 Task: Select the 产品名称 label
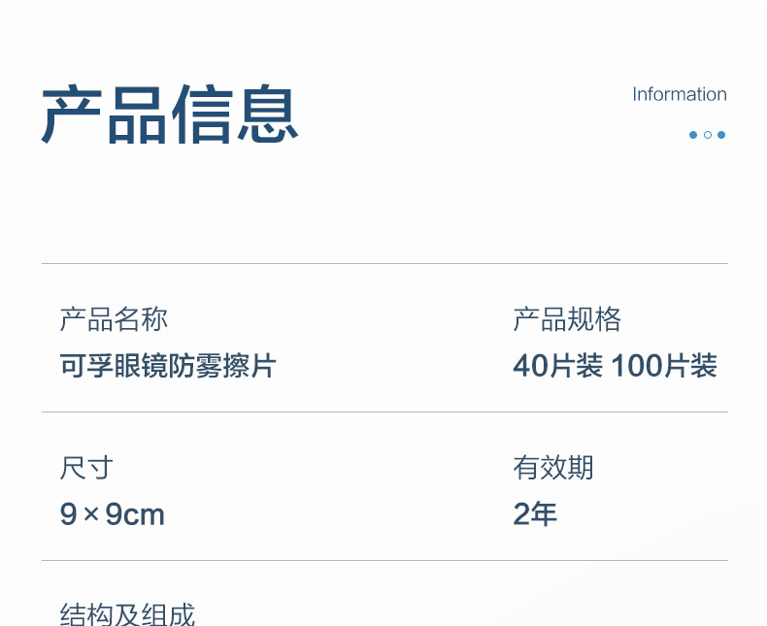(x=114, y=319)
